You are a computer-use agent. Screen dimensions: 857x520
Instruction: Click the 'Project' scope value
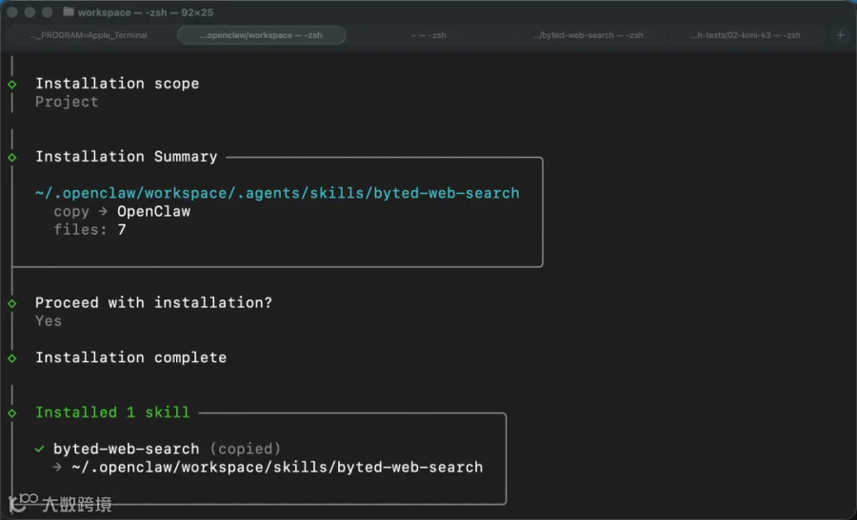pyautogui.click(x=67, y=102)
